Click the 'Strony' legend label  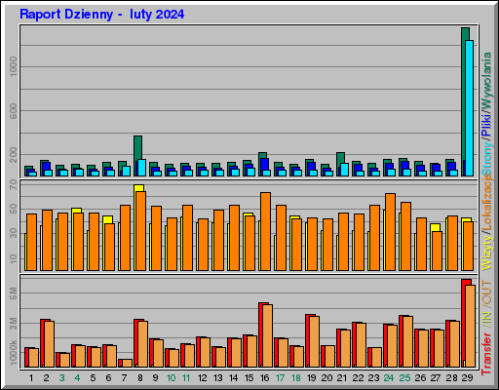(x=487, y=159)
